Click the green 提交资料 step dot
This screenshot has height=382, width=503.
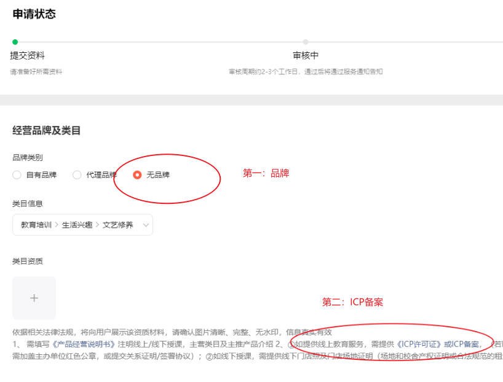[x=15, y=42]
